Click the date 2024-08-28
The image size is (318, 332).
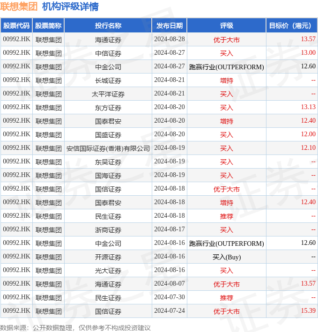tap(170, 39)
